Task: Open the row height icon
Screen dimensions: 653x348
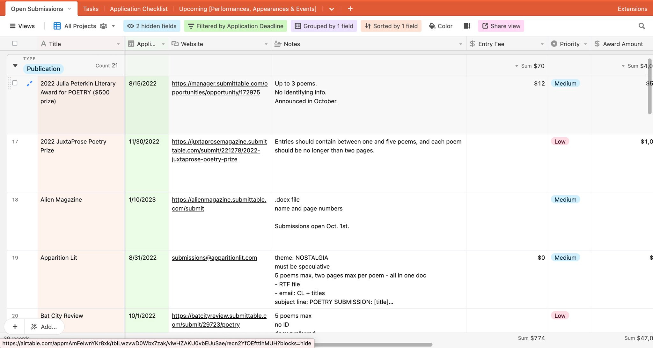Action: 467,26
